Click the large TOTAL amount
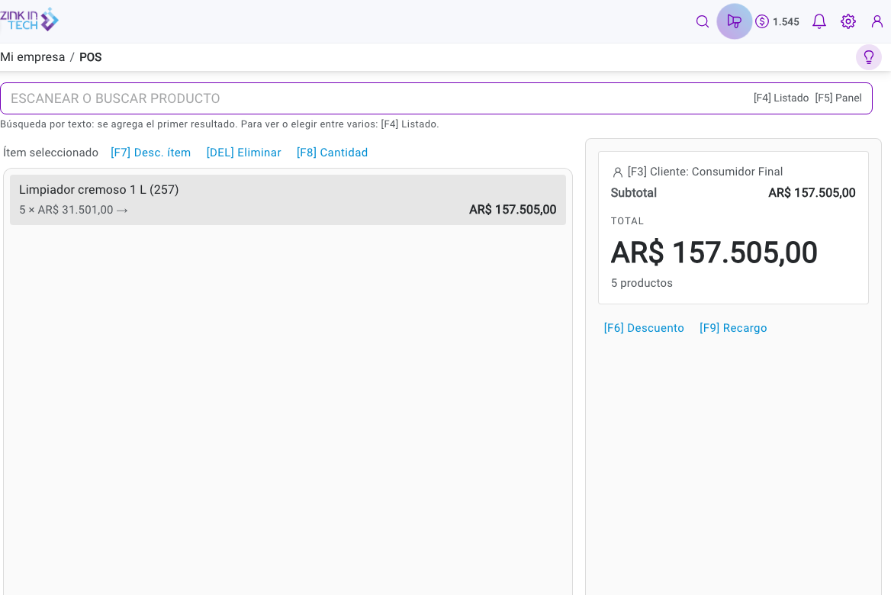The image size is (891, 595). pyautogui.click(x=714, y=252)
